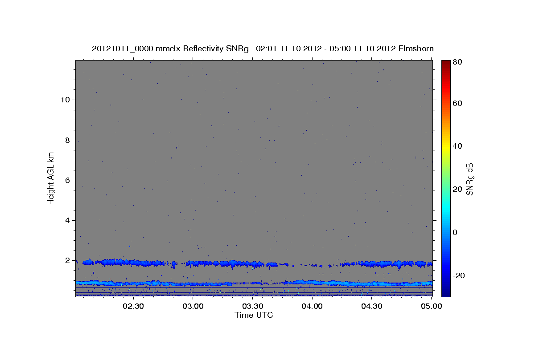Click the plot title text starting with 20121011_0000.mmclx
This screenshot has width=535, height=356.
(x=263, y=49)
